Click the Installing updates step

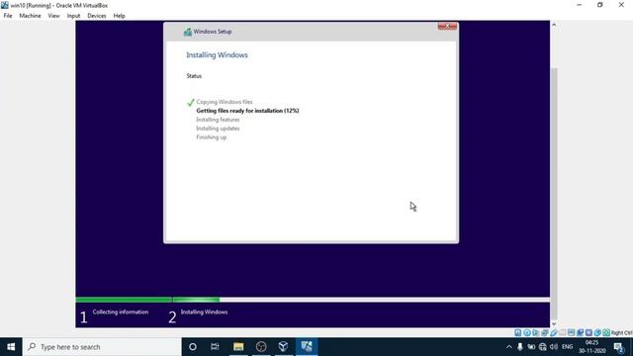[x=218, y=129]
